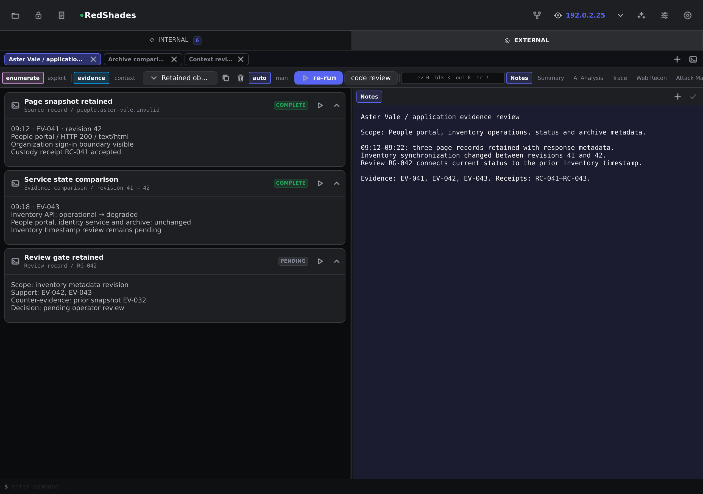Expand target 192.0.2.25 dropdown chevron
The width and height of the screenshot is (703, 494).
click(621, 15)
